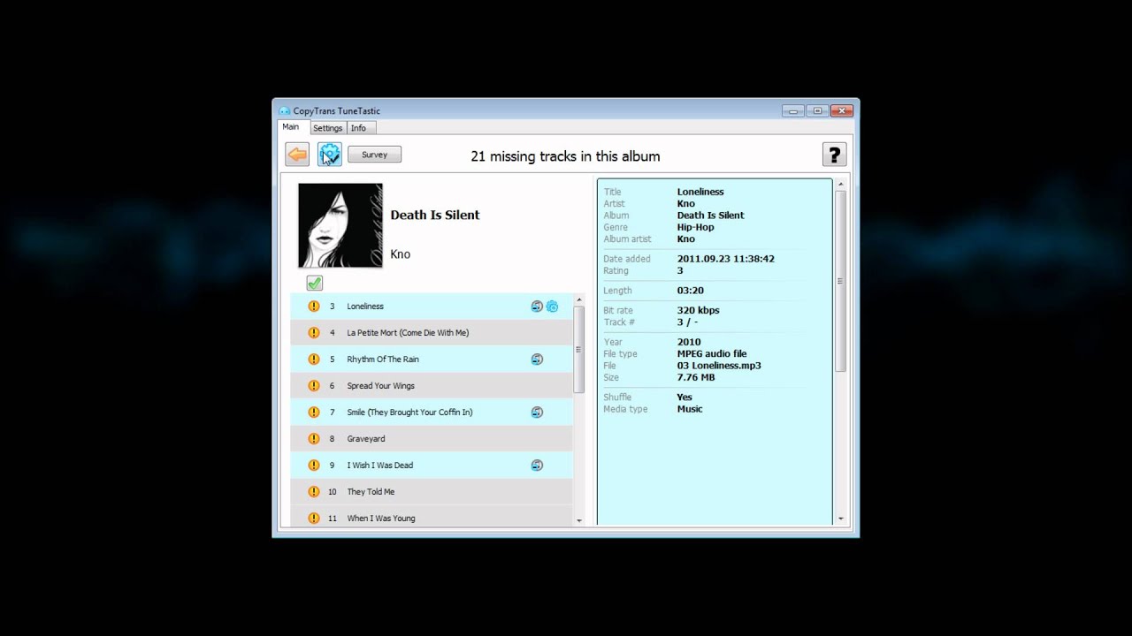Viewport: 1132px width, 636px height.
Task: Click the music note icon on I Wish I Was Dead row
Action: [x=537, y=466]
